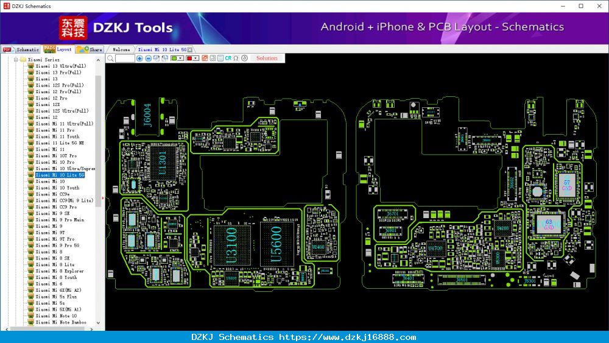
Task: Open the Welcome document tab
Action: click(121, 50)
